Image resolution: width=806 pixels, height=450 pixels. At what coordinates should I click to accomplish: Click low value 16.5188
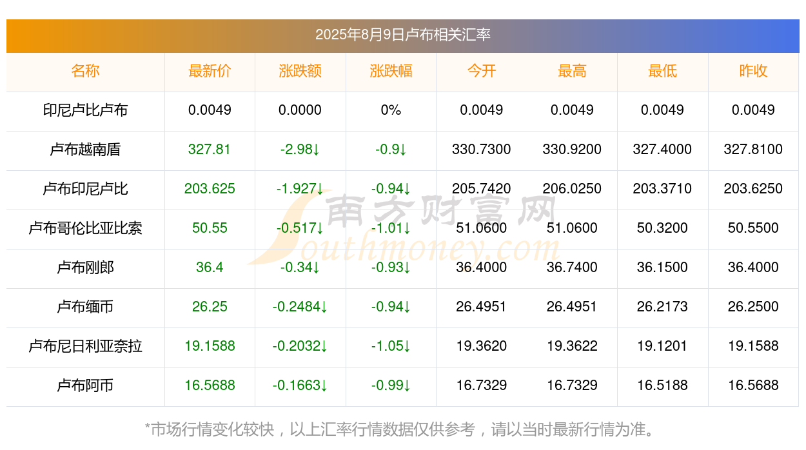[x=663, y=386]
